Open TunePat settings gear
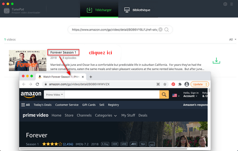The height and width of the screenshot is (151, 238). (x=225, y=4)
